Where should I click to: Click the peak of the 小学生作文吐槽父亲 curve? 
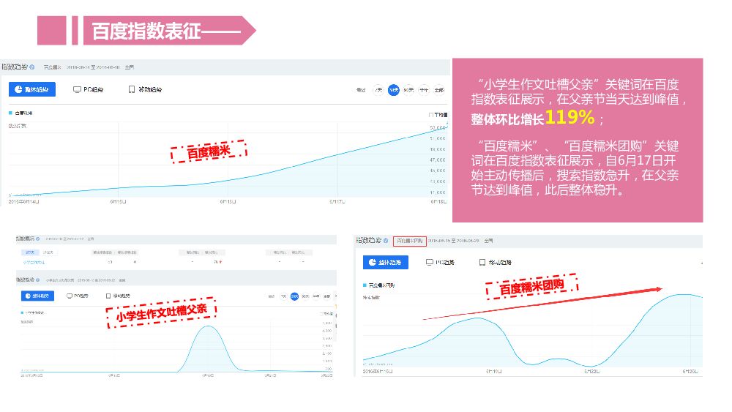pos(208,326)
